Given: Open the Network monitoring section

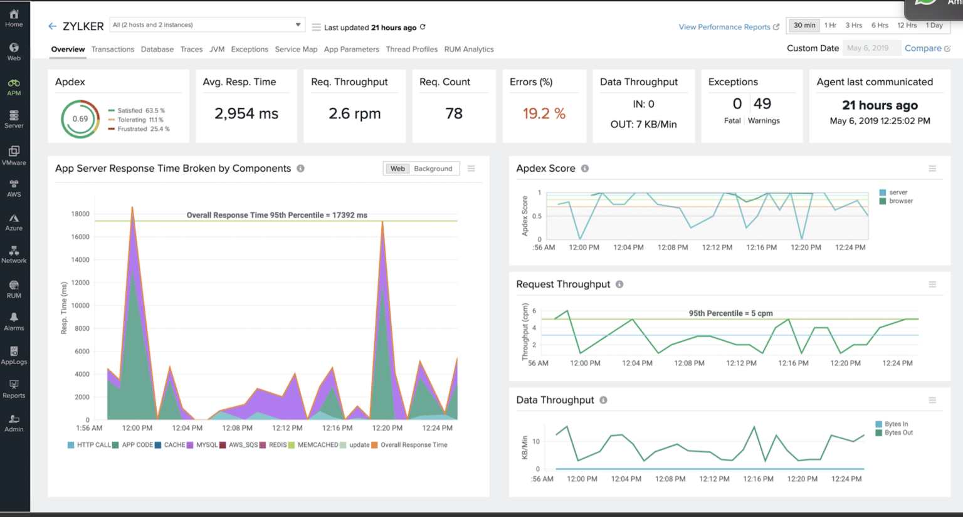Looking at the screenshot, I should coord(14,254).
